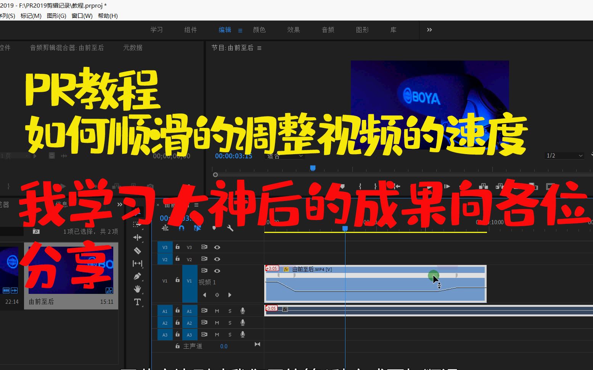Select the Razor tool
Screen dimensions: 593x370
(x=137, y=251)
